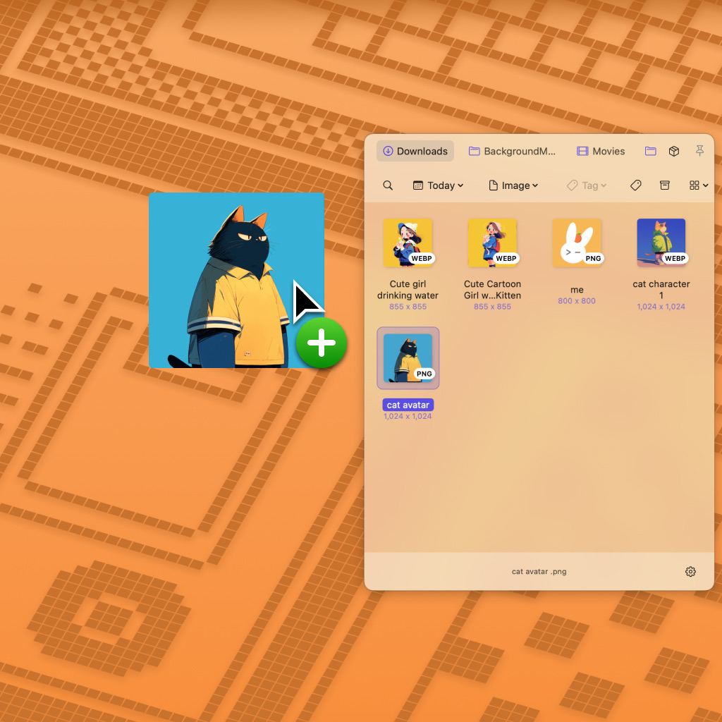
Task: Click the cat avatar .png filename at the bottom
Action: [x=538, y=571]
